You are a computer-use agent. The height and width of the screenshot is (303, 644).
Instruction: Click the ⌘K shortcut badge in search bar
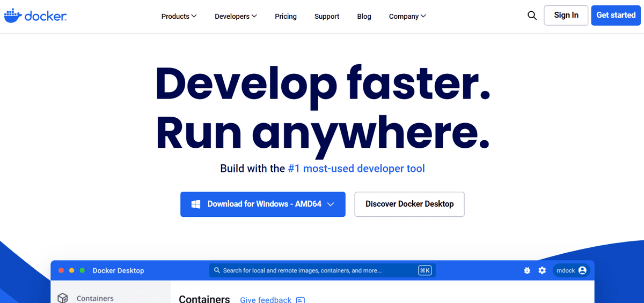pyautogui.click(x=425, y=270)
